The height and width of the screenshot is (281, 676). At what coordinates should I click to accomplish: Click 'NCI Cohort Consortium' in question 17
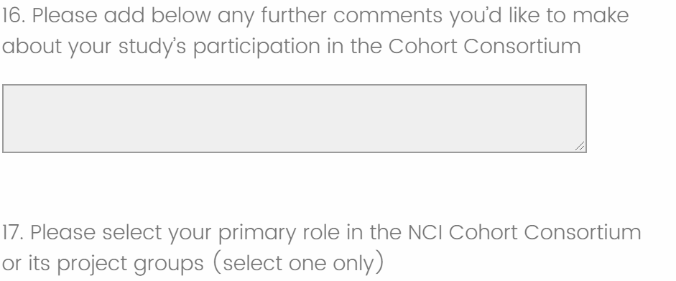pos(524,233)
